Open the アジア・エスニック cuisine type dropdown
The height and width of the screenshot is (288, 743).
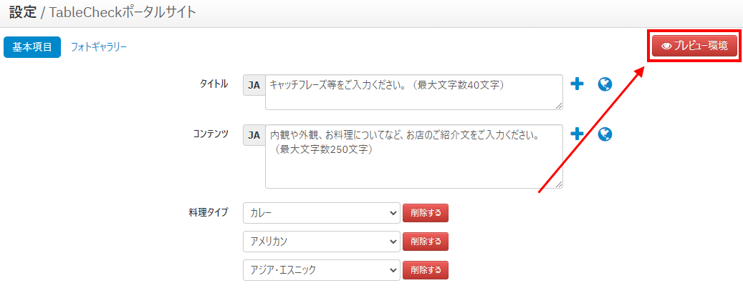322,270
